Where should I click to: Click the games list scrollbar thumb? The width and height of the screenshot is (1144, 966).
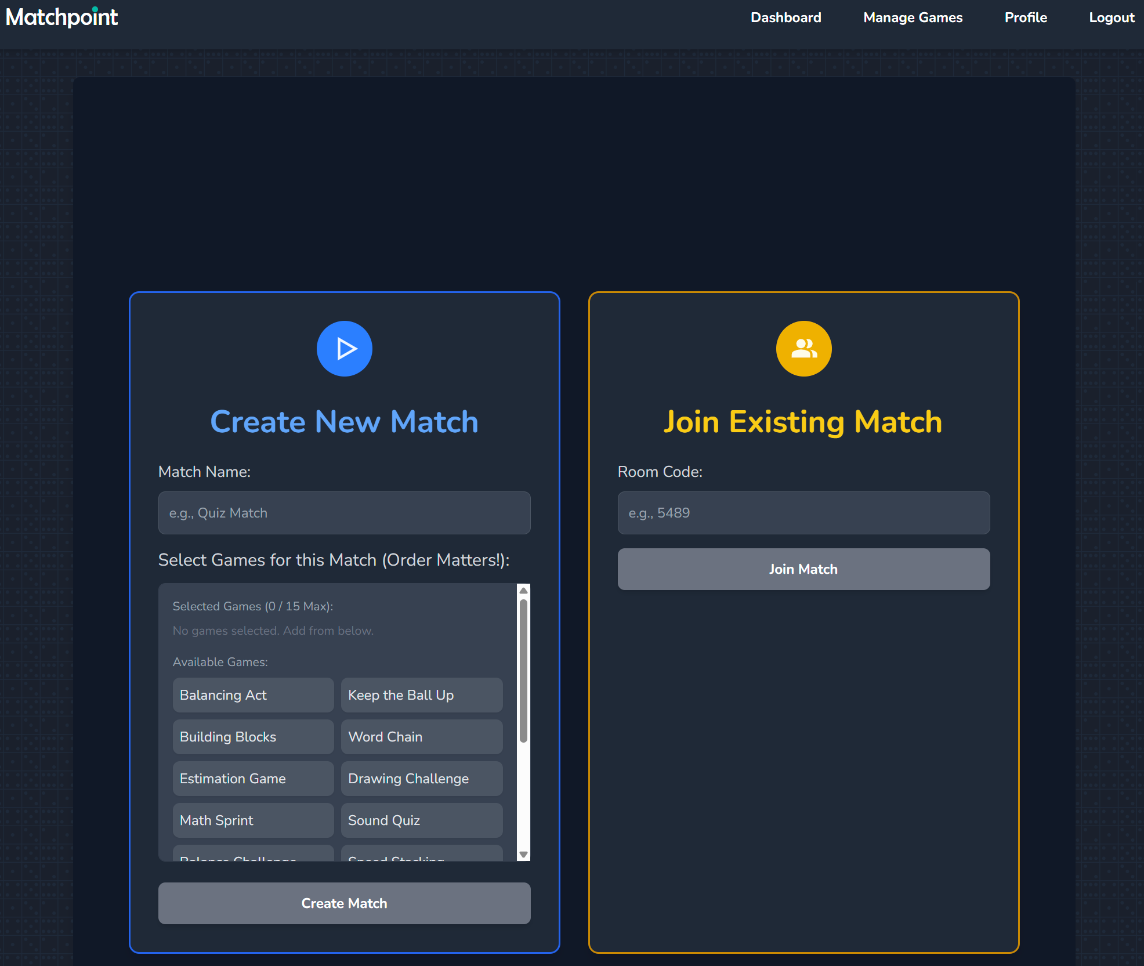523,670
